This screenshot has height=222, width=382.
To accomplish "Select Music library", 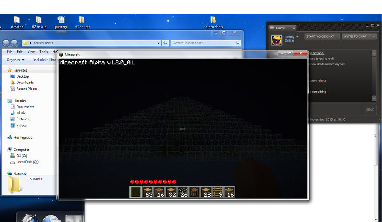I will click(21, 113).
